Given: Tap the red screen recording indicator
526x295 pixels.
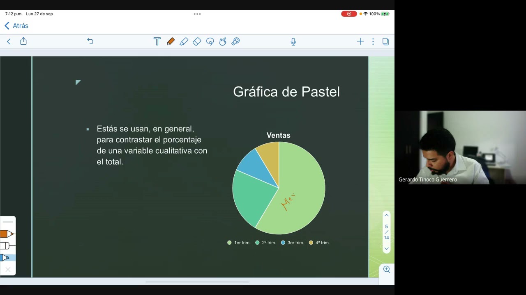Looking at the screenshot, I should click(x=349, y=14).
